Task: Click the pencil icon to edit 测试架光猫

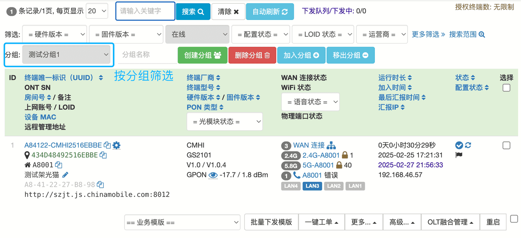Action: [65, 175]
